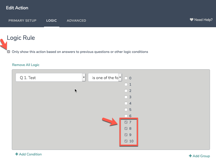This screenshot has height=164, width=216.
Task: Deselect the checkbox for option 9
Action: tap(126, 135)
